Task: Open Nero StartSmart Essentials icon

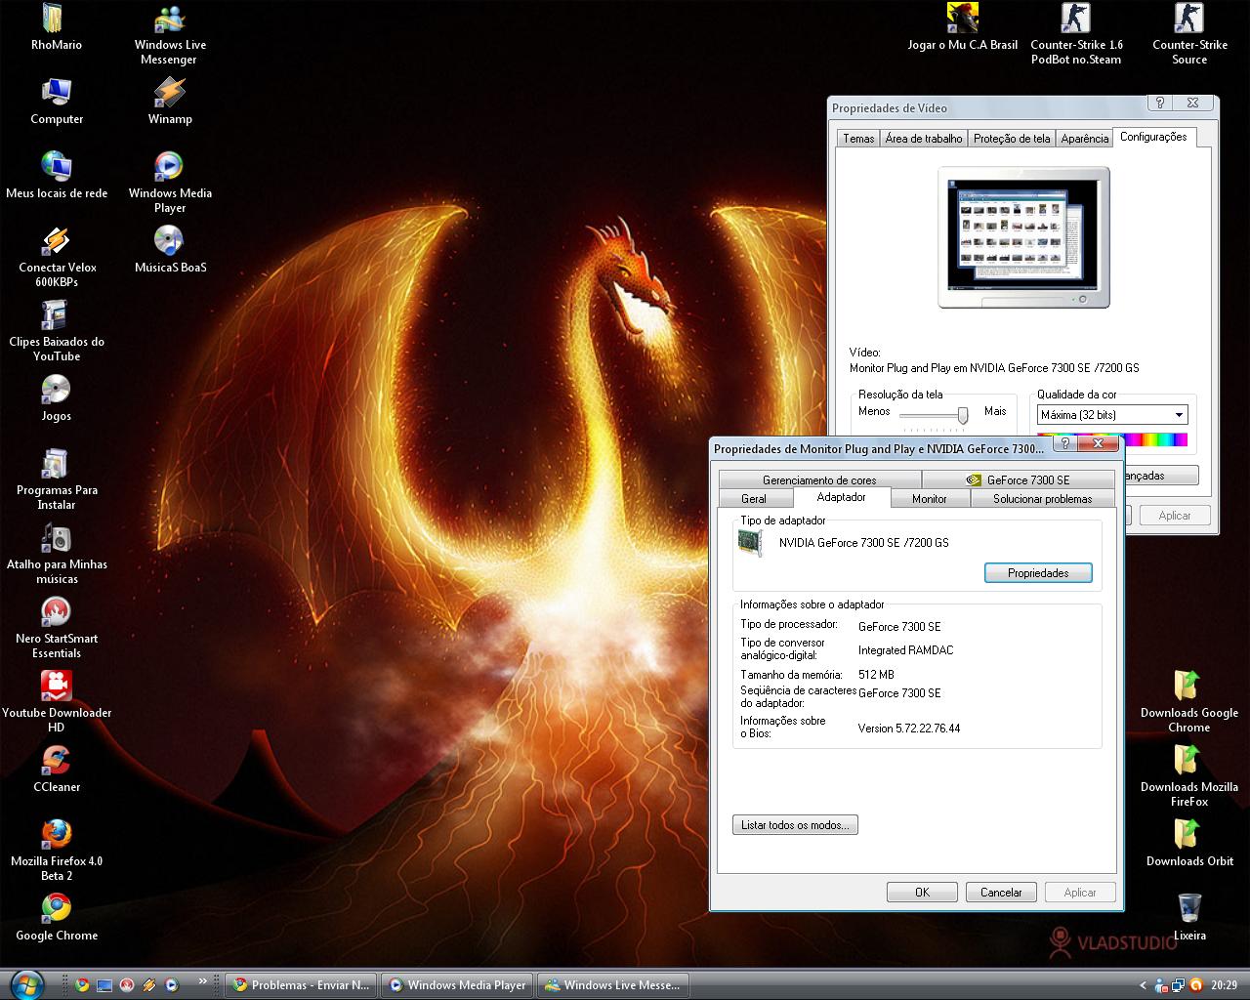Action: (57, 612)
